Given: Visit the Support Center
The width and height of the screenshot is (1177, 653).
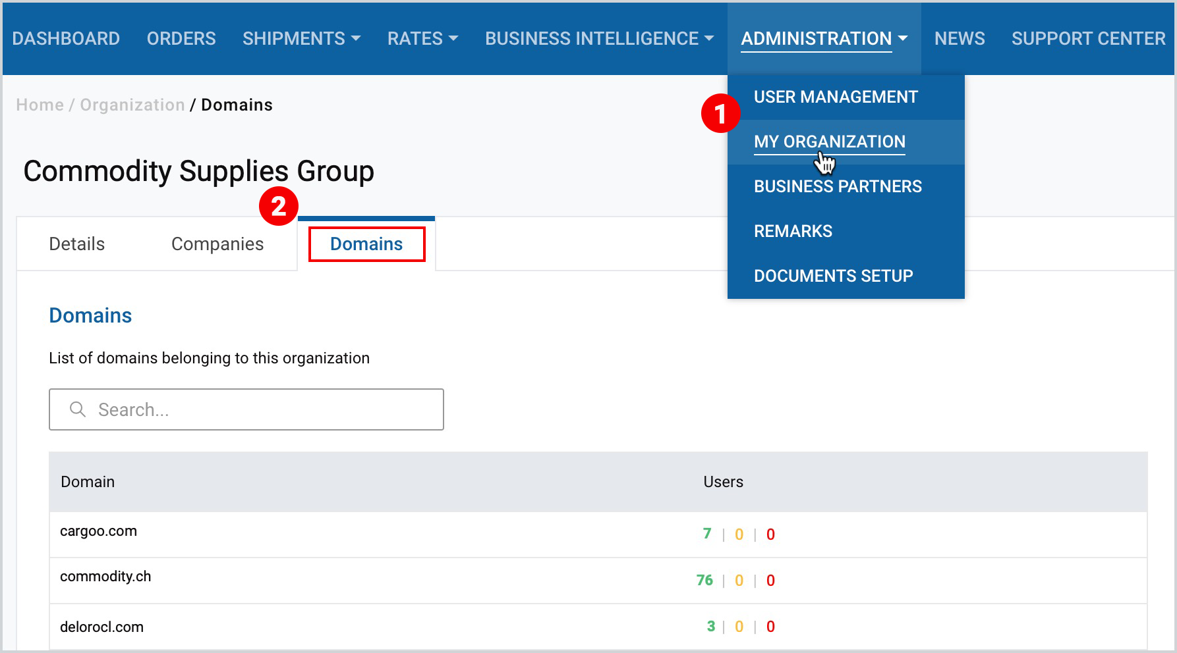Looking at the screenshot, I should (x=1088, y=39).
